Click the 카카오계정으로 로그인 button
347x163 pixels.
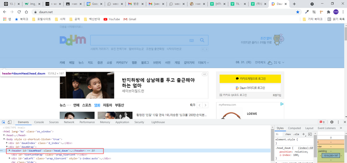click(x=250, y=78)
